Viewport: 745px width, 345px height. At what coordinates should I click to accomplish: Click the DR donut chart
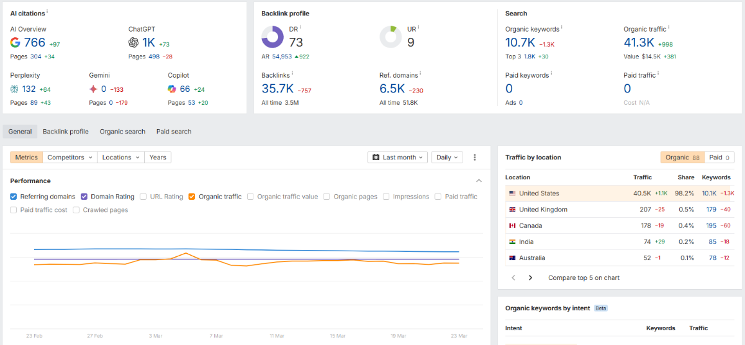click(273, 37)
